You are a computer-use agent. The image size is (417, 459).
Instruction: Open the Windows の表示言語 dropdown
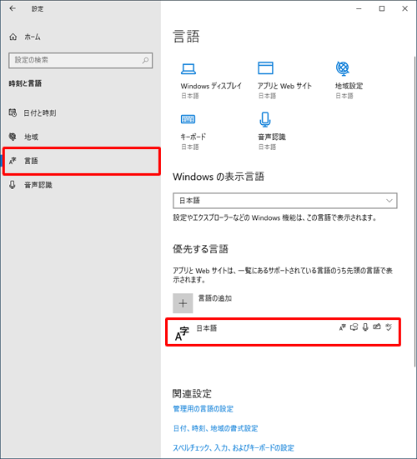pos(285,201)
